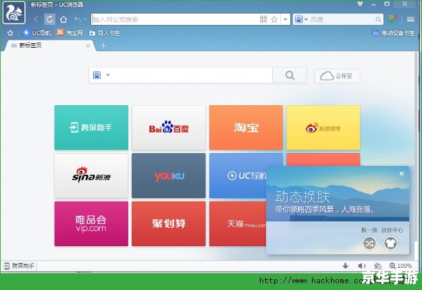Open the UC导航 tile
Viewport: 422px width, 290px height.
click(238, 175)
